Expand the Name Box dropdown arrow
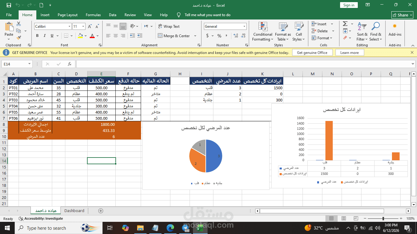417x234 pixels. [x=30, y=64]
